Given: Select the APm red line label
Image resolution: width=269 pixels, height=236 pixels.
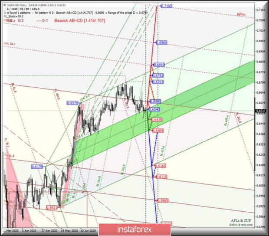Looking at the screenshot, I should (x=241, y=15).
